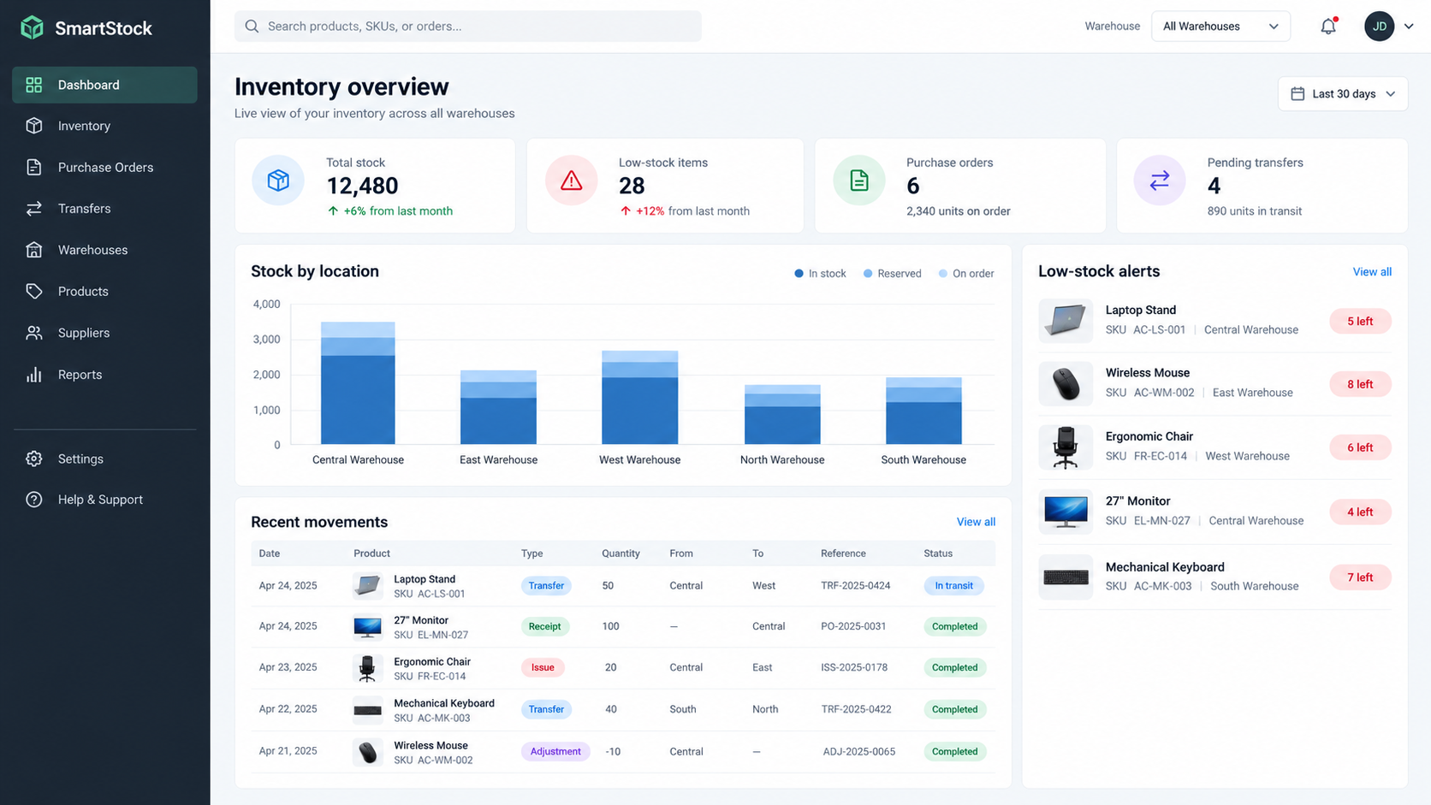Click the Issue type badge
This screenshot has height=805, width=1431.
coord(543,667)
